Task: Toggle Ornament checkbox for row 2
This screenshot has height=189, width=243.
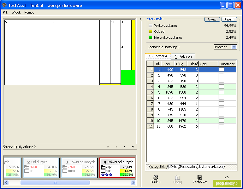Action: [x=222, y=75]
